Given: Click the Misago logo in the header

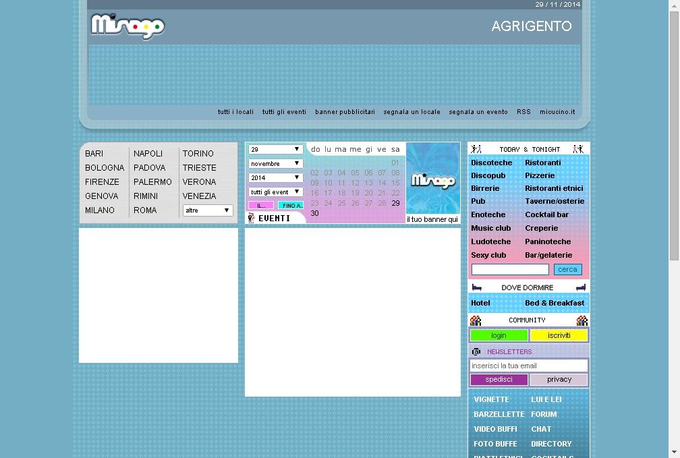Looking at the screenshot, I should coord(128,26).
